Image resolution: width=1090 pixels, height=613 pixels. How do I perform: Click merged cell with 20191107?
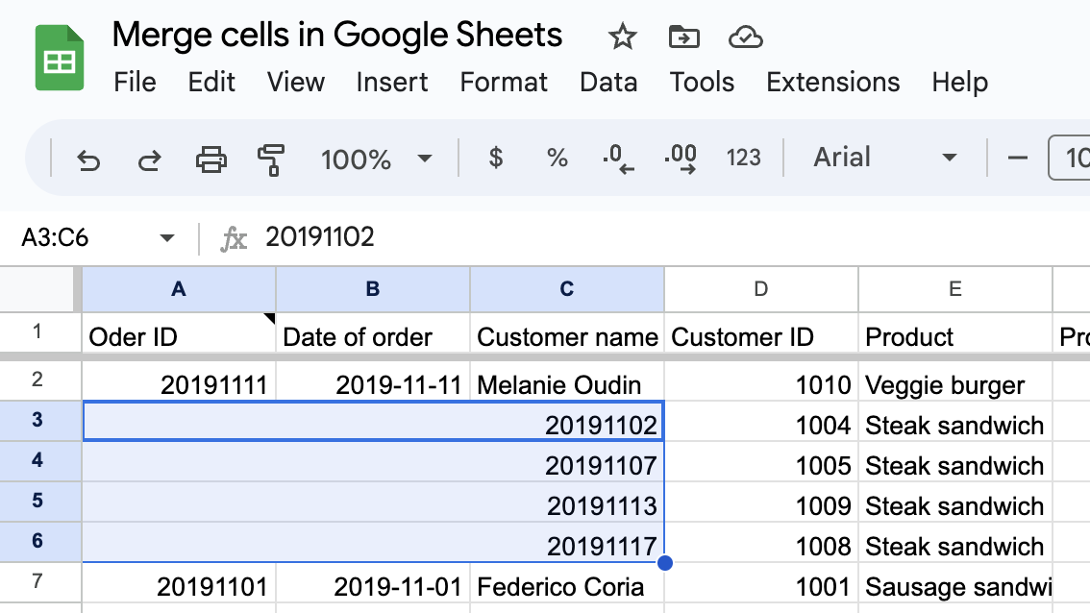coord(373,461)
